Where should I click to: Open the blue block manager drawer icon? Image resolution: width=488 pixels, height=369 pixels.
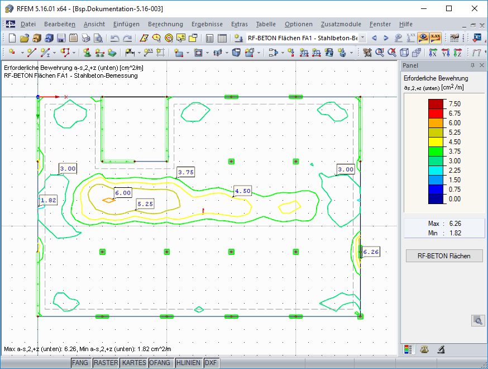tap(49, 38)
